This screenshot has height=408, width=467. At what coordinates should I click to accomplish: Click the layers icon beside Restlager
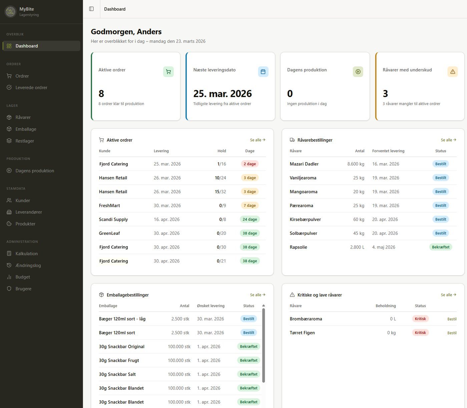point(9,141)
